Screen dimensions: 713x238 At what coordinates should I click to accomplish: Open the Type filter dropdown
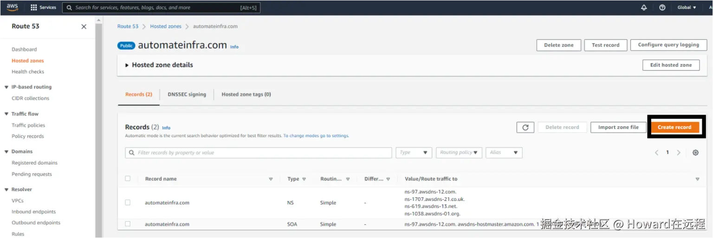414,153
